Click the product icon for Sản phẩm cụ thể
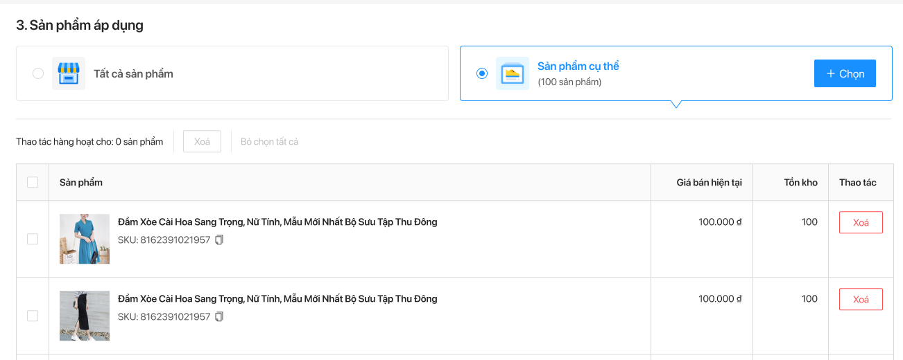 pos(513,73)
